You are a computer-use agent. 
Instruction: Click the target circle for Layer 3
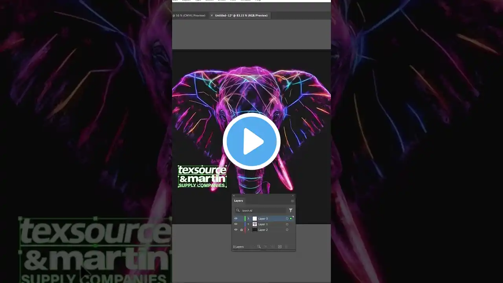(287, 219)
